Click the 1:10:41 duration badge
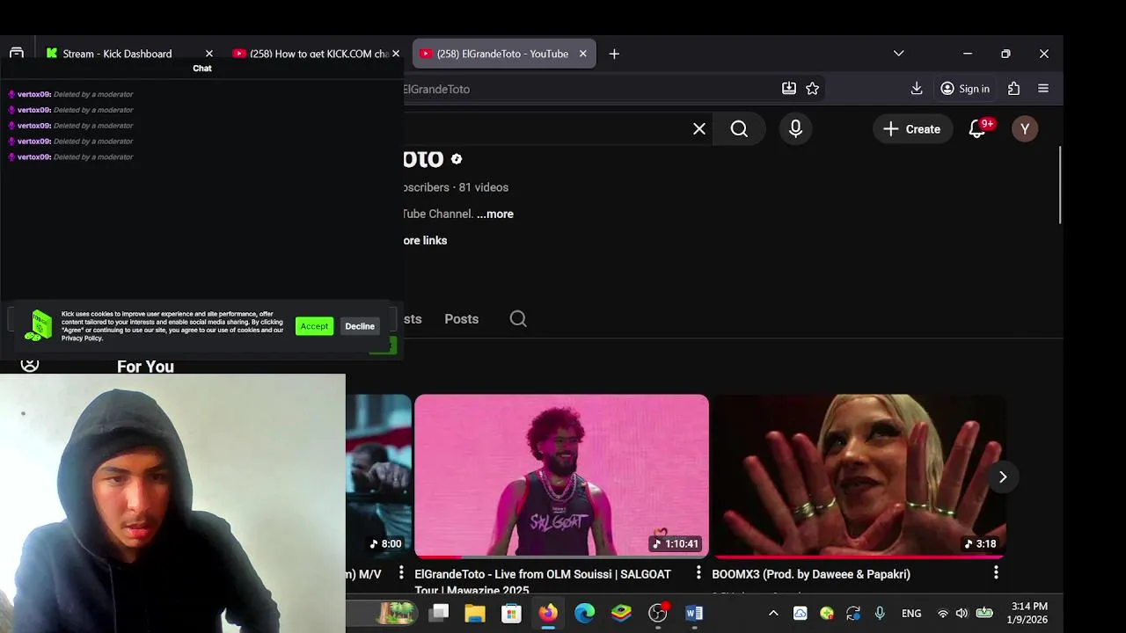This screenshot has width=1126, height=633. [x=676, y=544]
